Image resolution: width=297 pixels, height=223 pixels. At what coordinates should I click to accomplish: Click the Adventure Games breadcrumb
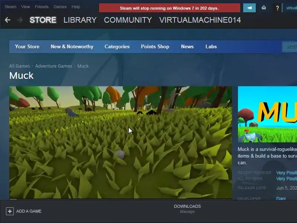point(53,66)
